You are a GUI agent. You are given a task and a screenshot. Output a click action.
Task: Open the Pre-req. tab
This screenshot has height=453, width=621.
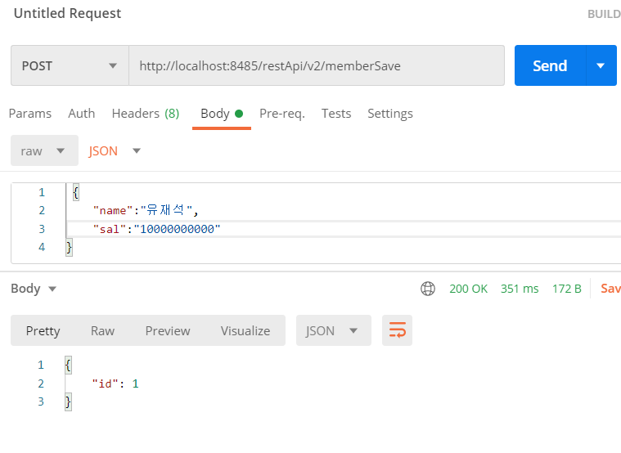[282, 114]
